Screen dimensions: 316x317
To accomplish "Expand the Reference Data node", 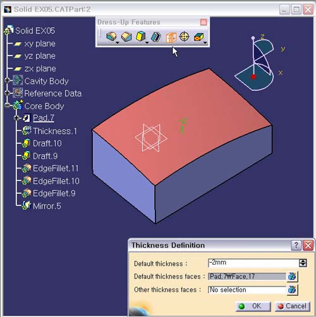I will coord(7,93).
